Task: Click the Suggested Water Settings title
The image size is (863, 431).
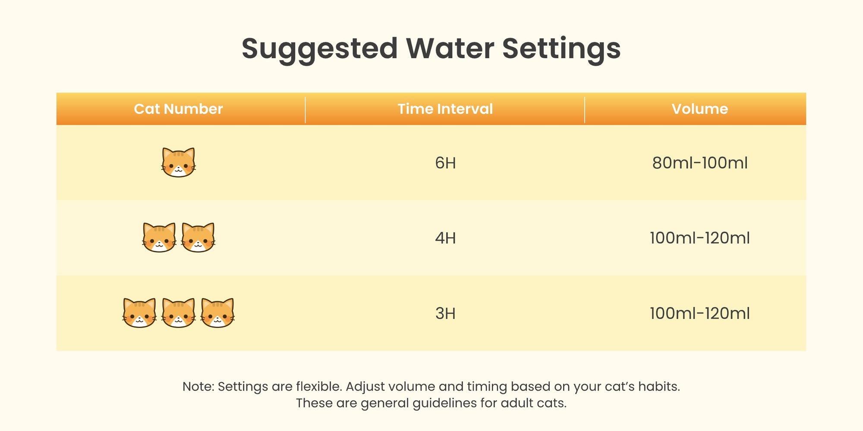Action: (x=431, y=48)
